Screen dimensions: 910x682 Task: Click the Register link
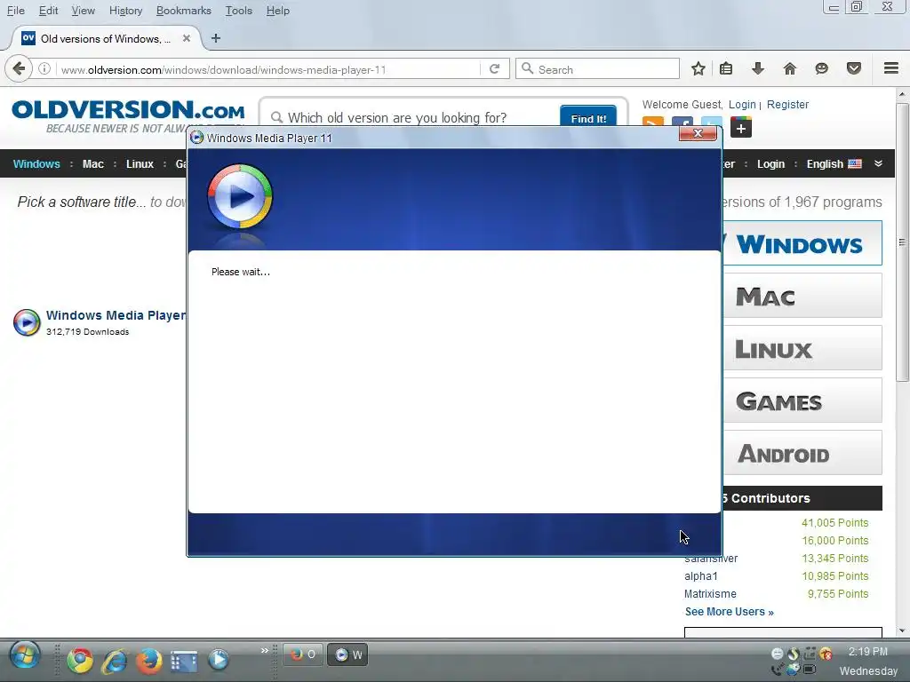[x=787, y=105]
